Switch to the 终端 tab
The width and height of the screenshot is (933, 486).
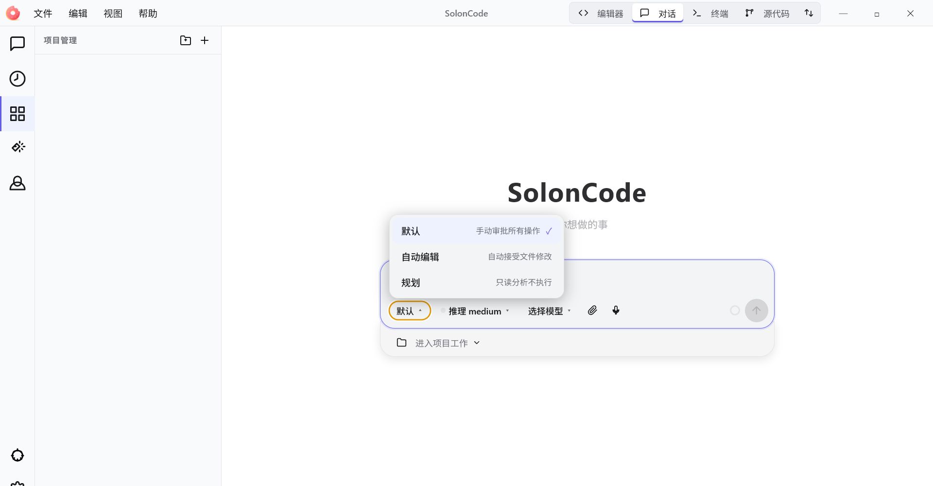click(x=710, y=14)
